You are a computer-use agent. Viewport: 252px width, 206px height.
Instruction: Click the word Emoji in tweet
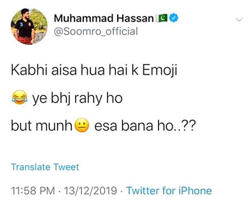pyautogui.click(x=160, y=71)
